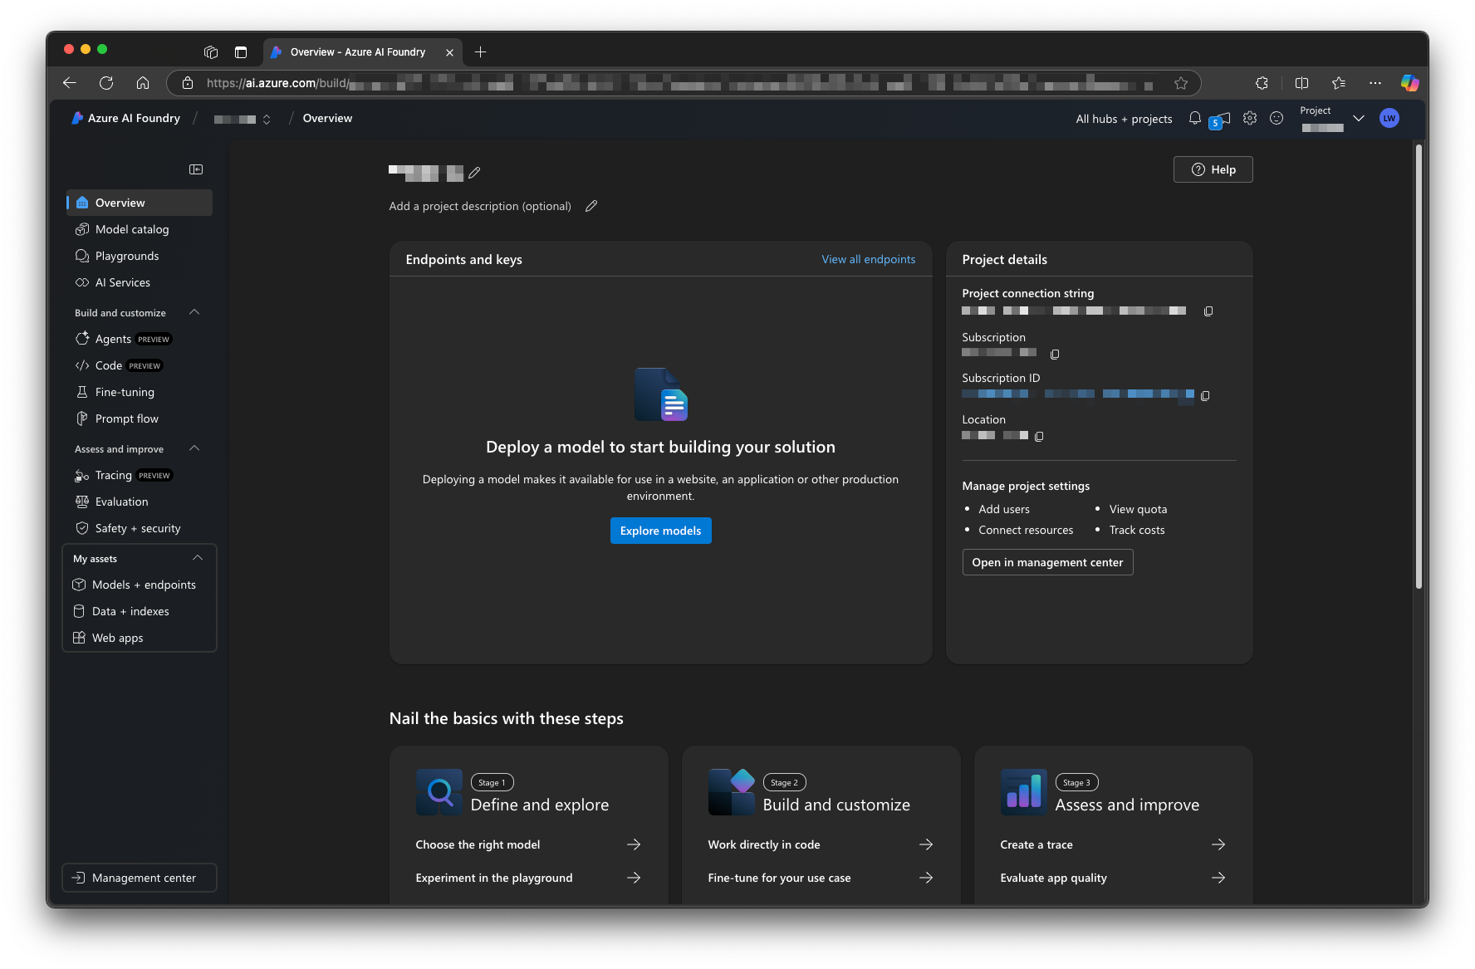Click the Explore models button
This screenshot has height=969, width=1475.
click(660, 531)
